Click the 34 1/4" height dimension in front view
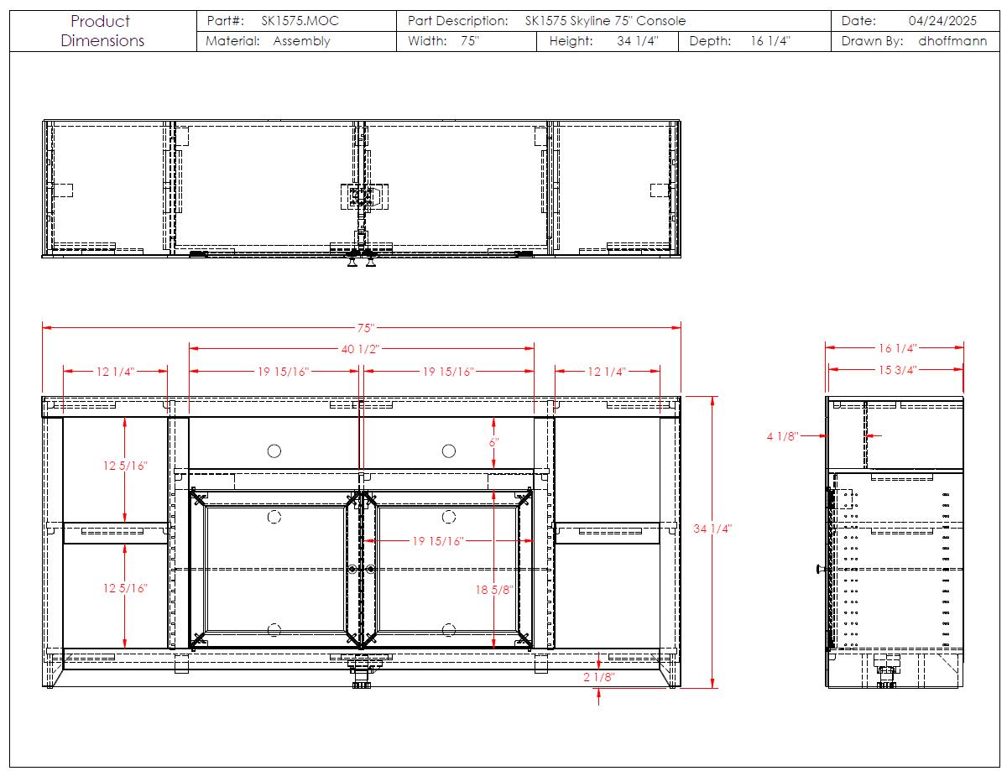This screenshot has height=771, width=1007. pyautogui.click(x=712, y=529)
